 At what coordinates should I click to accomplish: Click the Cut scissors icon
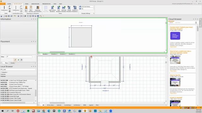[x=18, y=16]
